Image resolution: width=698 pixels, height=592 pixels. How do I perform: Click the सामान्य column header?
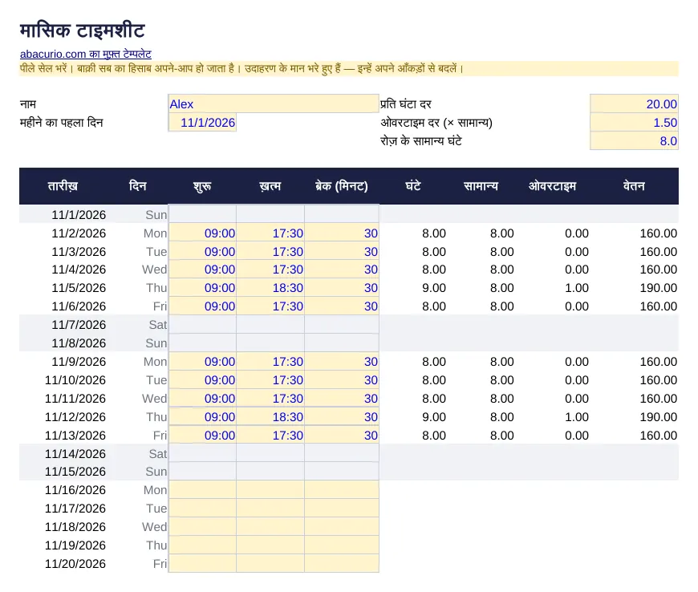click(481, 186)
